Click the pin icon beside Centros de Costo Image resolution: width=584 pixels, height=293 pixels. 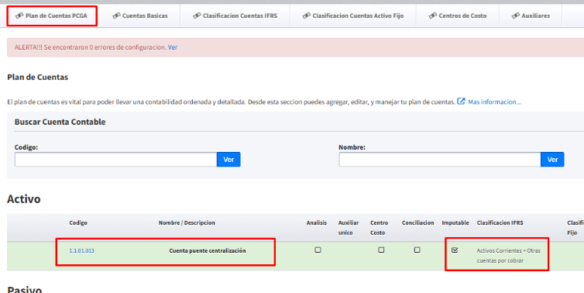point(433,16)
